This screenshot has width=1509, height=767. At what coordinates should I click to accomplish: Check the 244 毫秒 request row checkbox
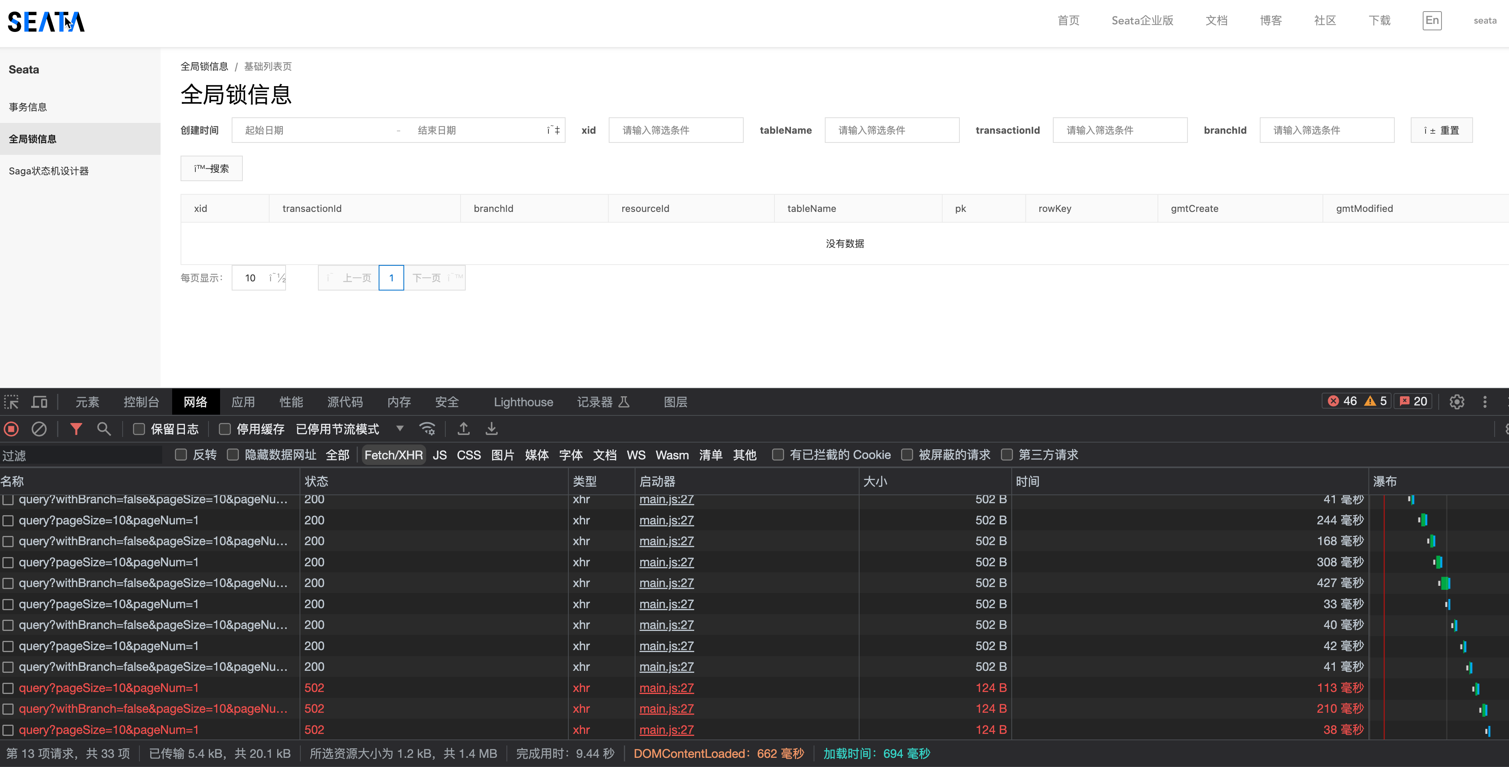[8, 520]
